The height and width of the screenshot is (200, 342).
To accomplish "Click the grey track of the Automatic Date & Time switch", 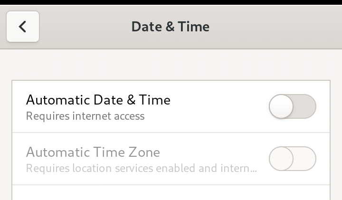I will pyautogui.click(x=305, y=106).
